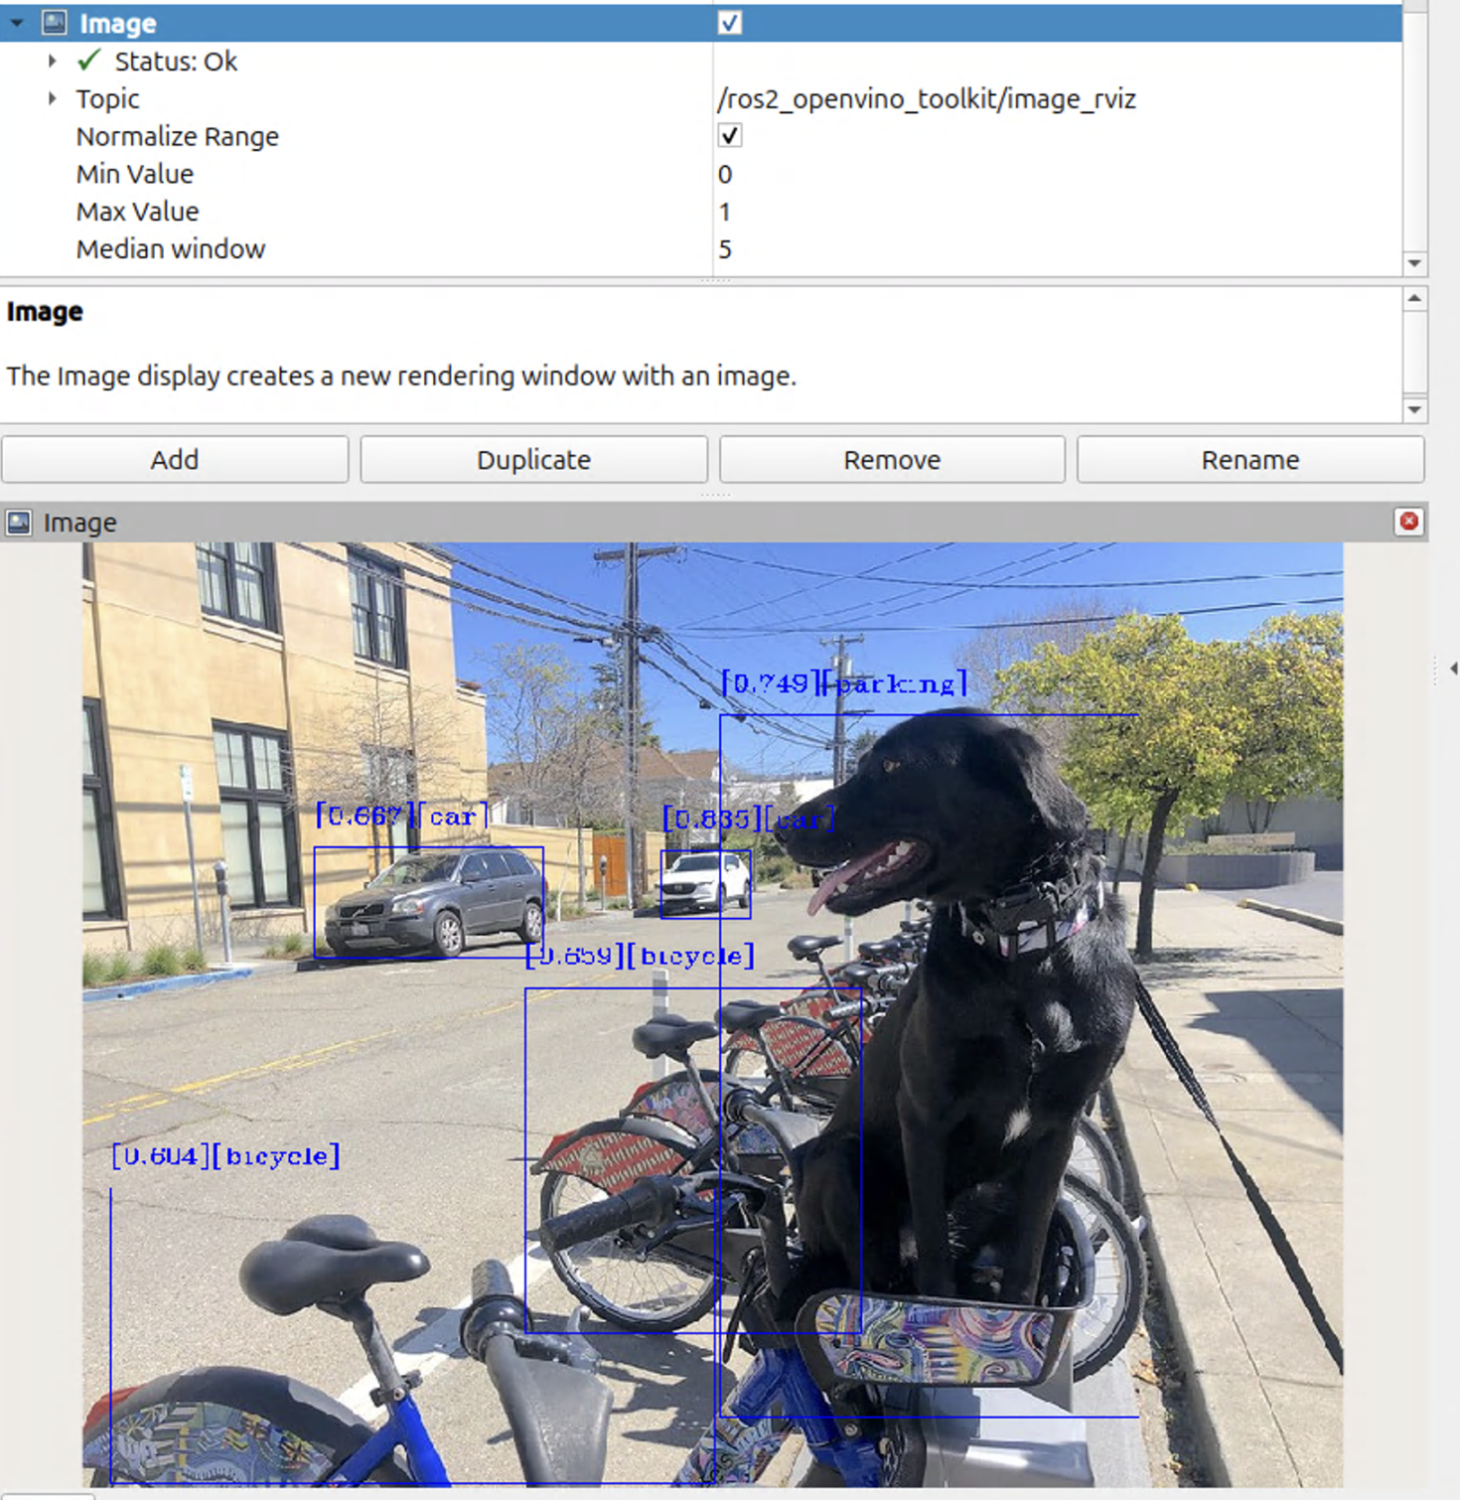Click the up arrow on the description panel scrollbar
Screen dimensions: 1460x1500
(x=1414, y=297)
